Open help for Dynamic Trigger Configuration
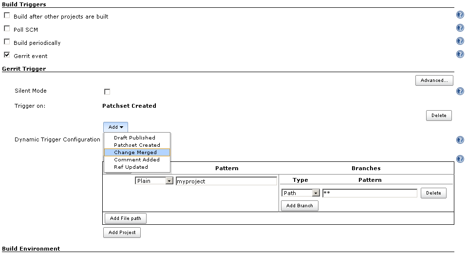 tap(460, 140)
